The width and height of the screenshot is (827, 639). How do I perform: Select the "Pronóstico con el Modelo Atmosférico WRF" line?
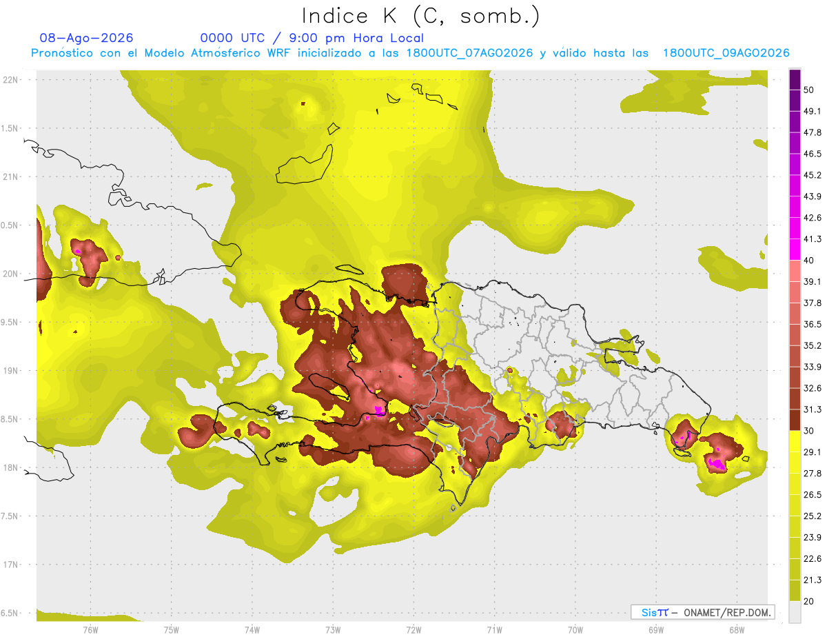tap(410, 53)
